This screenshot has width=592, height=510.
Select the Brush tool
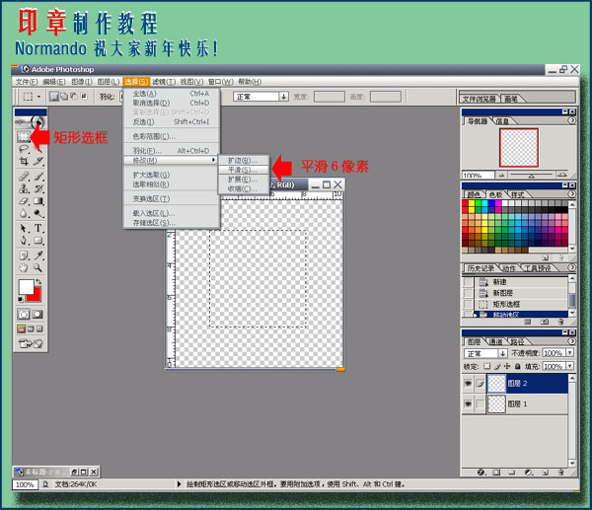click(38, 176)
